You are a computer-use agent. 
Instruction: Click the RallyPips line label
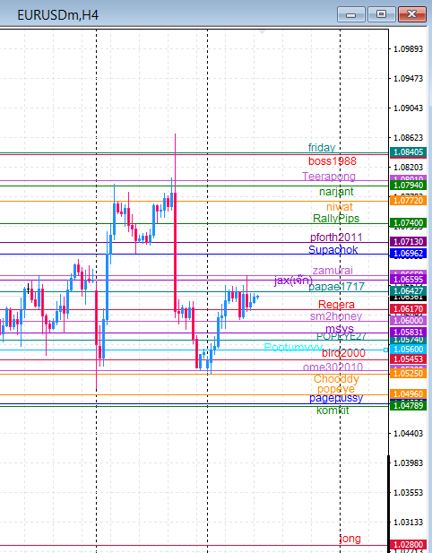coord(336,219)
